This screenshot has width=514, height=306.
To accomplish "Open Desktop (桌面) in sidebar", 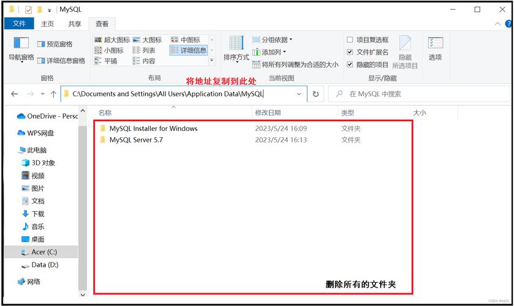I will pos(33,239).
